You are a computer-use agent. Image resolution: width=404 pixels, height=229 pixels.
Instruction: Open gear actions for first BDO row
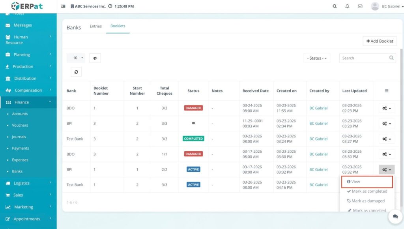[x=386, y=108]
